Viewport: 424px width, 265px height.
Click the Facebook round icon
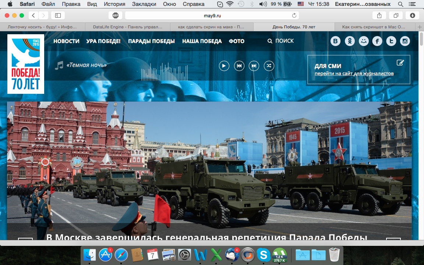point(377,41)
